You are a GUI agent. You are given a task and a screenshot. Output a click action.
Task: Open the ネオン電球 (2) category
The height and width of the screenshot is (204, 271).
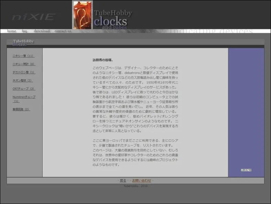(x=23, y=80)
